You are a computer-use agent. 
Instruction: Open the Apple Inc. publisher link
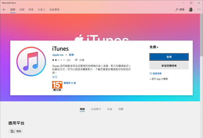(58, 55)
